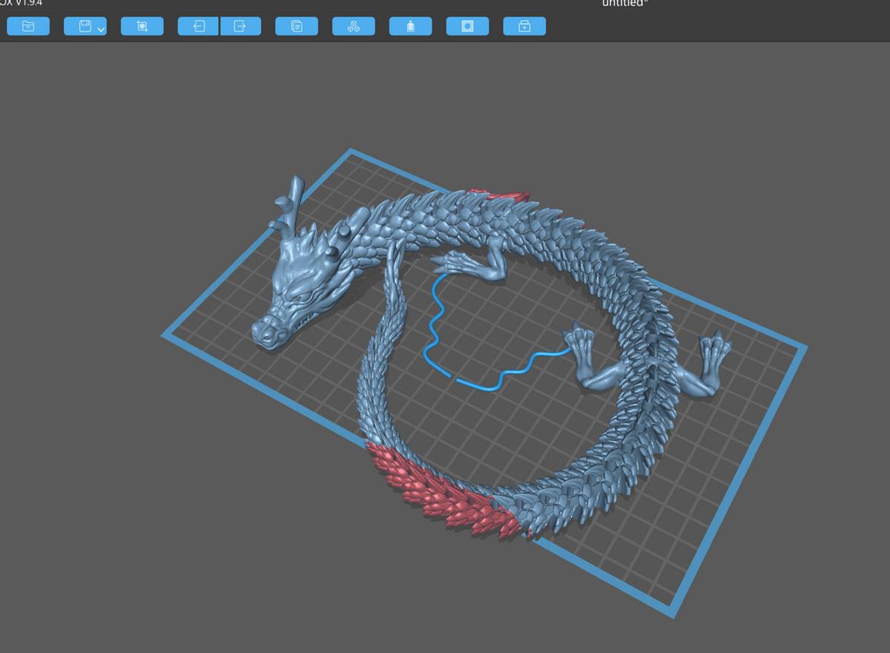890x653 pixels.
Task: Click the save floppy disk icon
Action: point(84,27)
